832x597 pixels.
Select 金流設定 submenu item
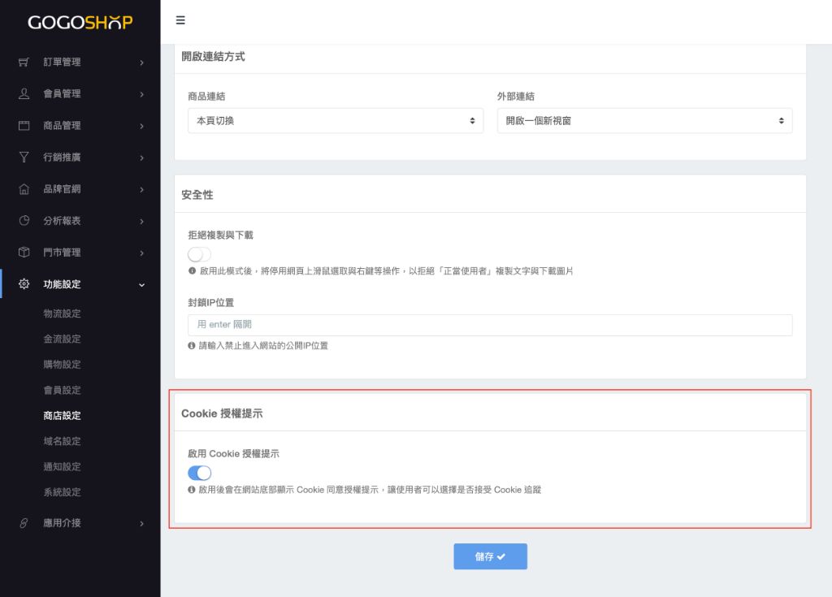[x=62, y=339]
